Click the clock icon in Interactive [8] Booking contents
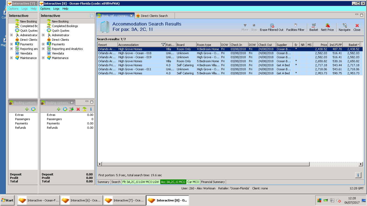 65,109
